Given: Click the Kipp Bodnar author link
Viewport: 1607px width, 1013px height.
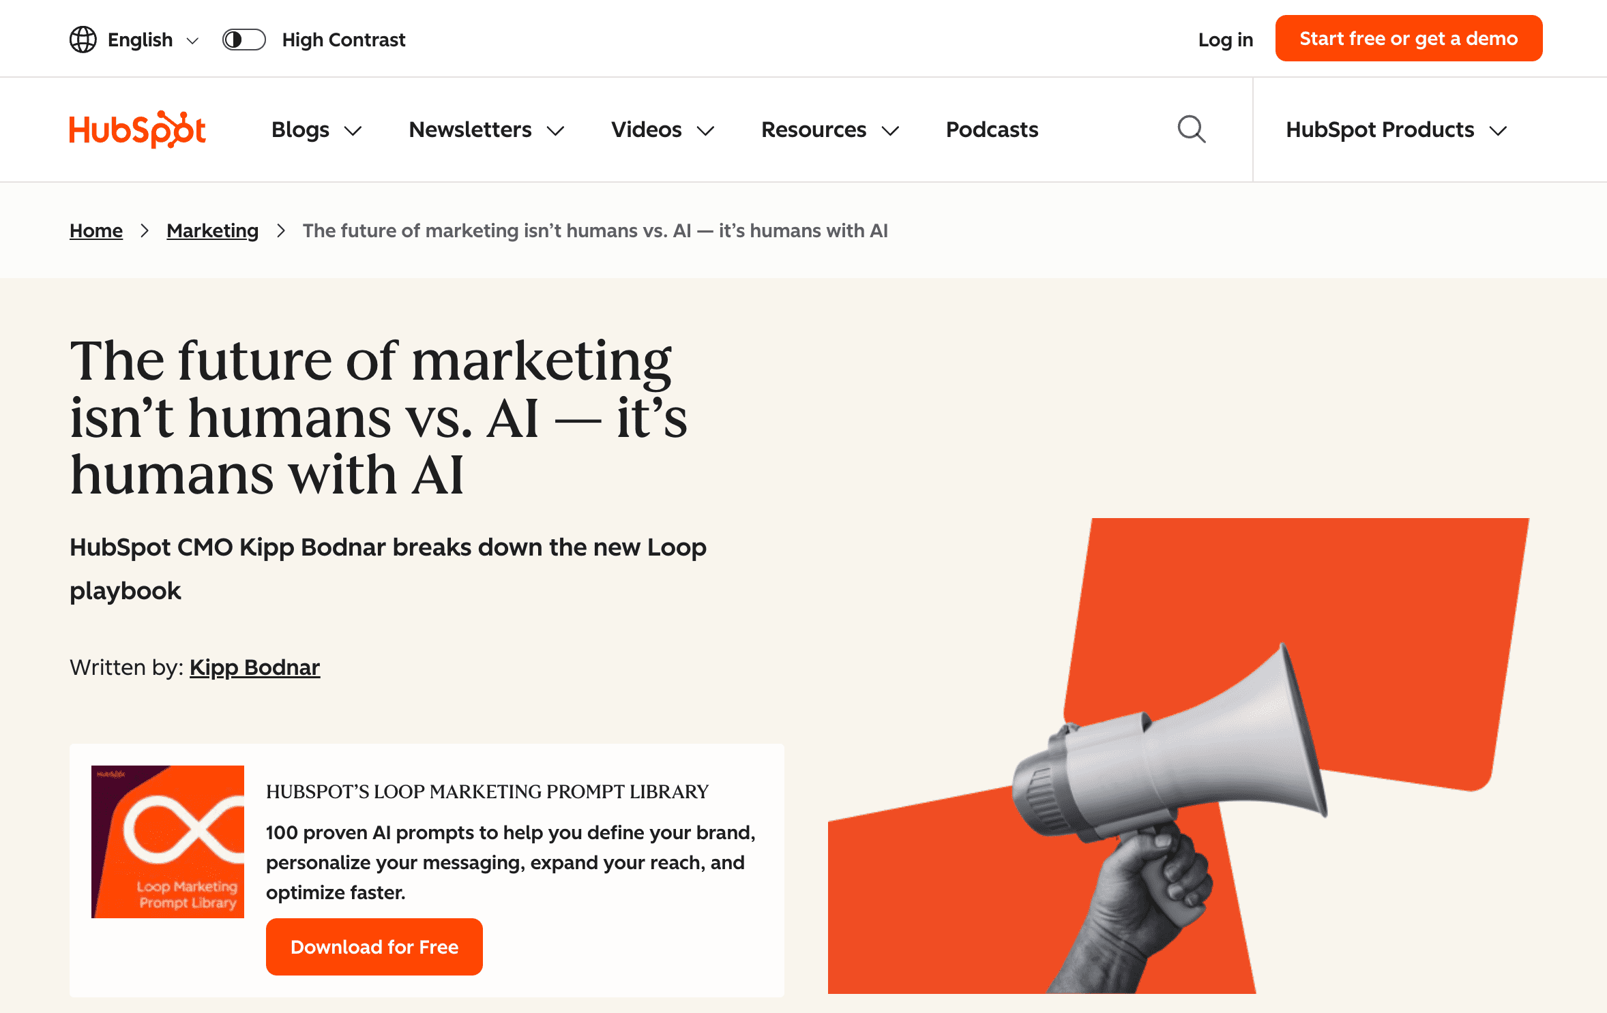Looking at the screenshot, I should coord(254,667).
